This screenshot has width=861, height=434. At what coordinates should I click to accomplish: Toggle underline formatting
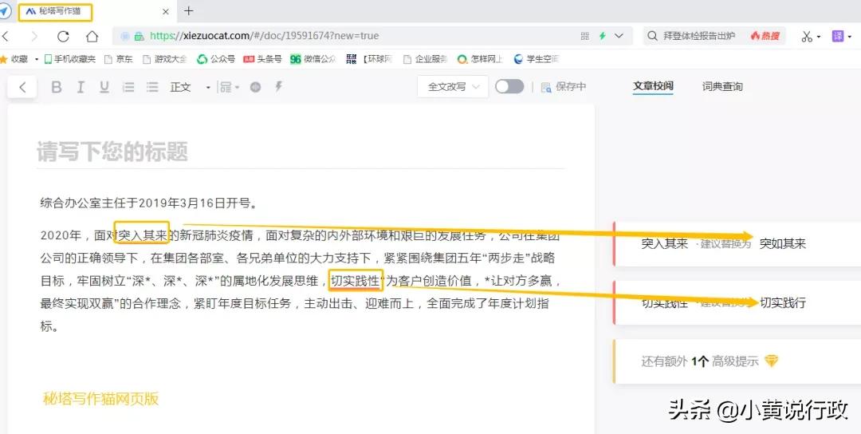(104, 87)
